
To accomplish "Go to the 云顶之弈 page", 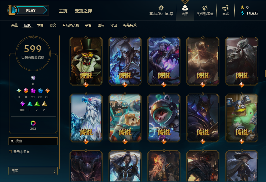I will pos(83,11).
